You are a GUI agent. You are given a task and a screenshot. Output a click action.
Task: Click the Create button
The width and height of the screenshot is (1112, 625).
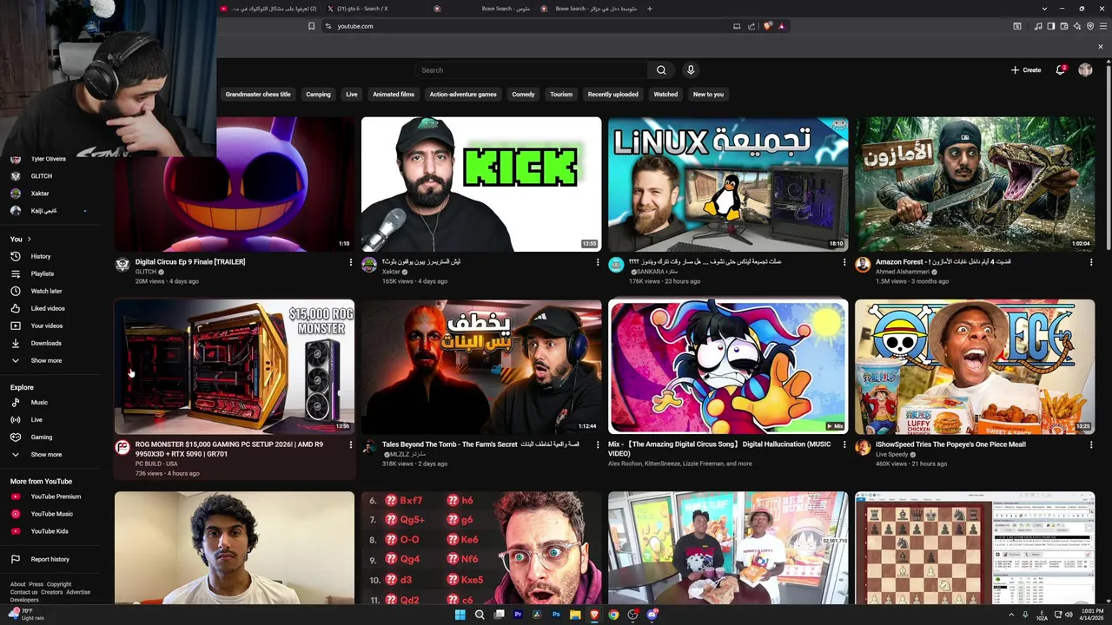tap(1026, 70)
